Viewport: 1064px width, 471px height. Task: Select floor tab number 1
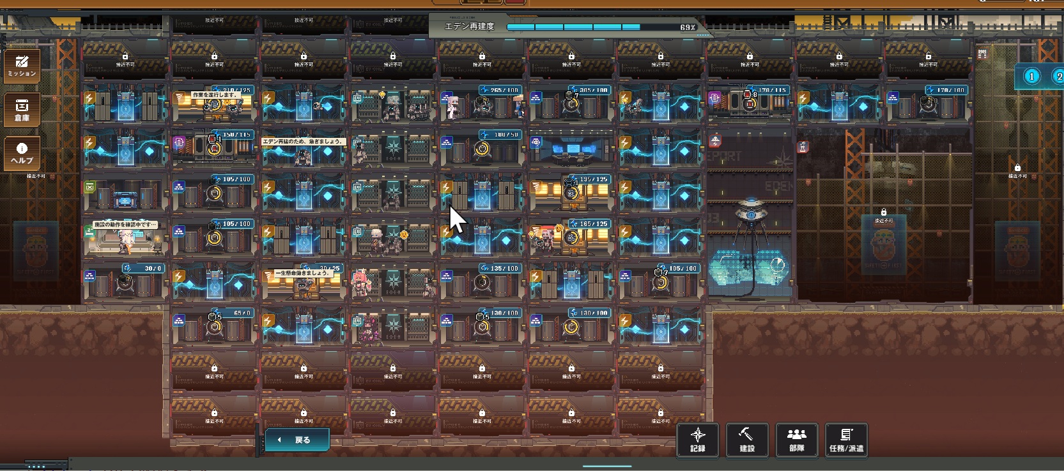(1031, 77)
